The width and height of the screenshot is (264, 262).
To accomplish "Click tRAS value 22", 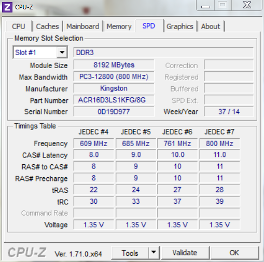I will [93, 190].
